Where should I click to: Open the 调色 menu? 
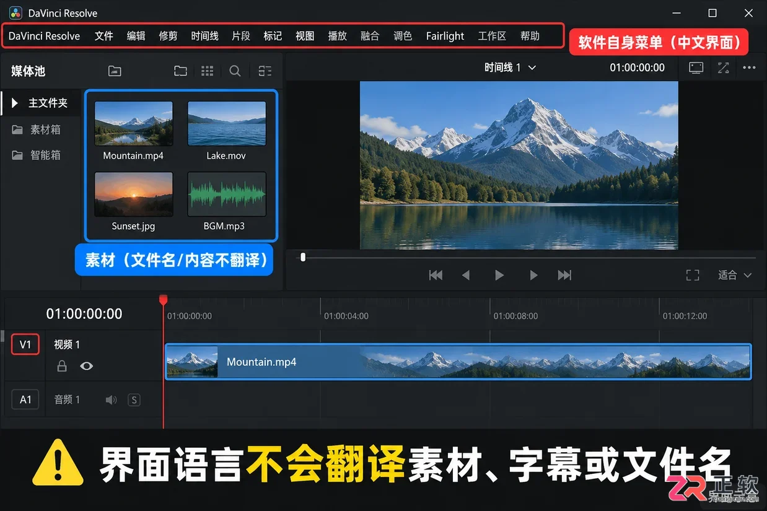click(403, 36)
